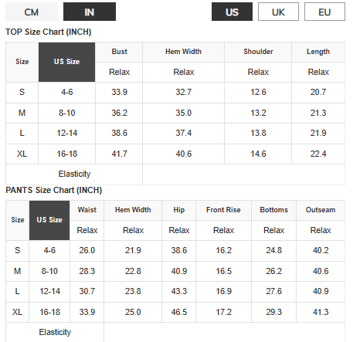Select the Bust column header
This screenshot has width=360, height=342.
(x=119, y=52)
